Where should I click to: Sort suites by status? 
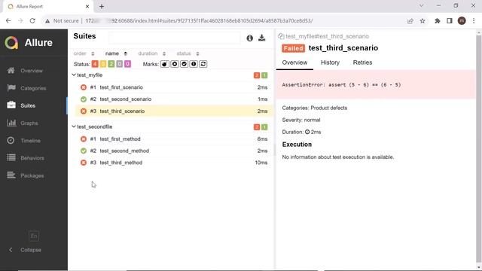(x=188, y=53)
